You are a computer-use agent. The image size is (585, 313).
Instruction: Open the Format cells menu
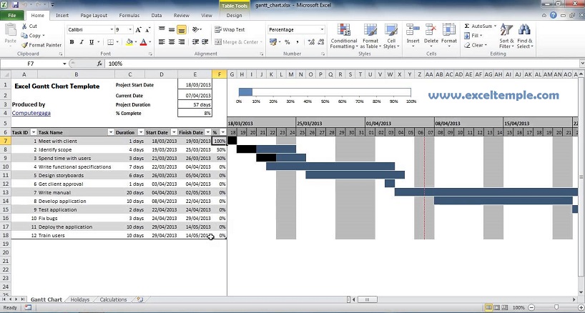point(449,36)
